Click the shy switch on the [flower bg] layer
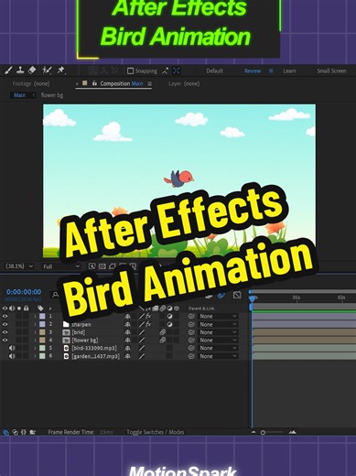Screen dimensions: 356x476 [127, 341]
